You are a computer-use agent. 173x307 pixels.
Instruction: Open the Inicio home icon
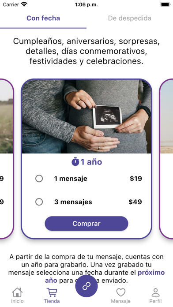(17, 292)
